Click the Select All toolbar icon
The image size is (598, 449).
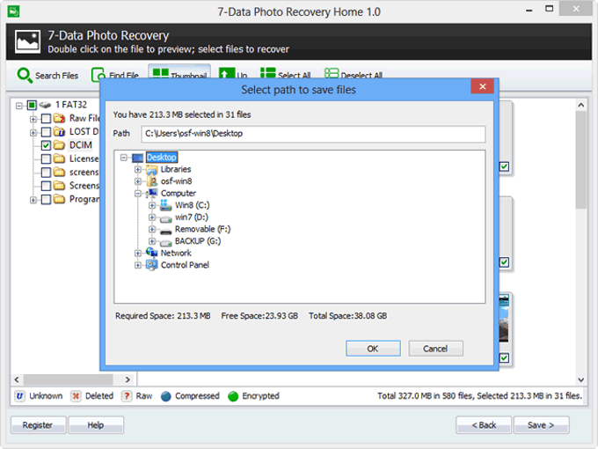[267, 73]
